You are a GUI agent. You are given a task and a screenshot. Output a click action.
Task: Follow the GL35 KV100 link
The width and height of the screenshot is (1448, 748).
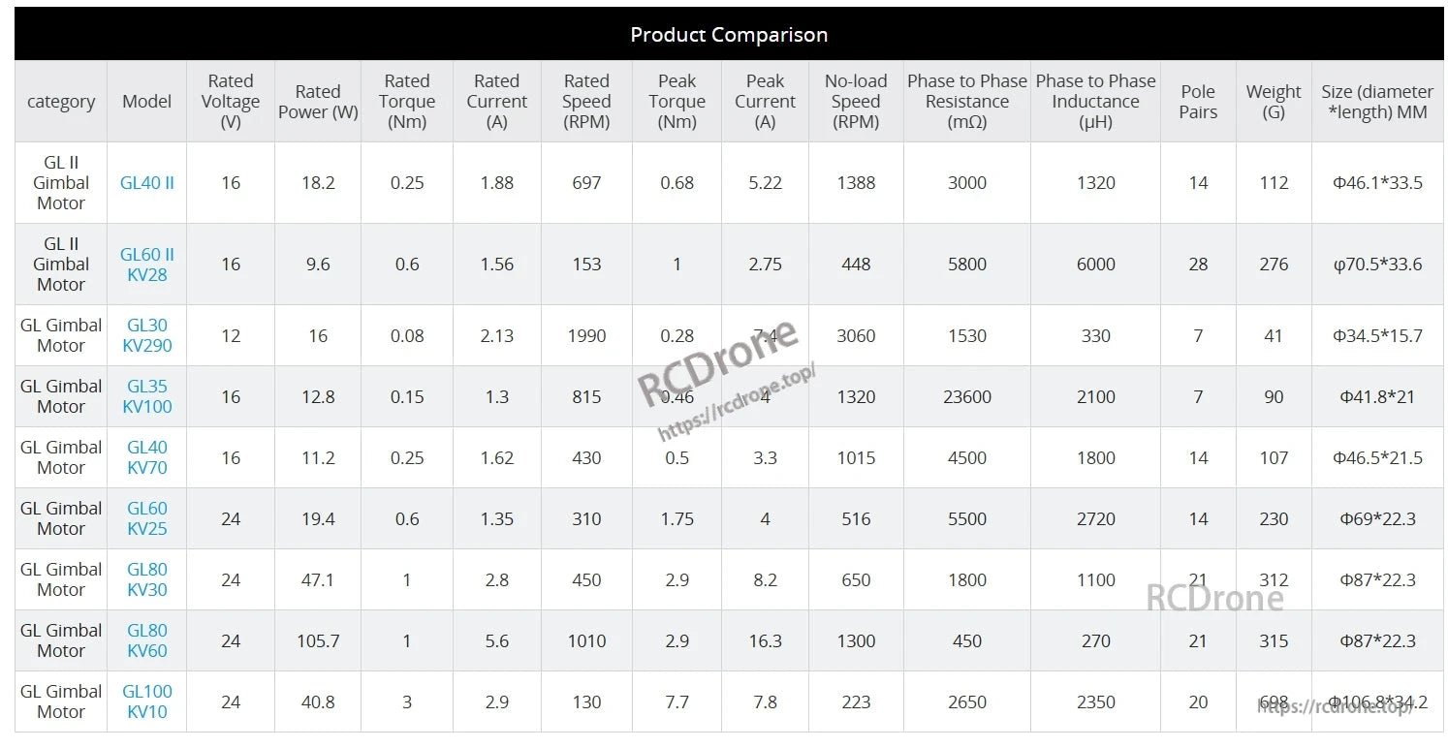(x=147, y=396)
